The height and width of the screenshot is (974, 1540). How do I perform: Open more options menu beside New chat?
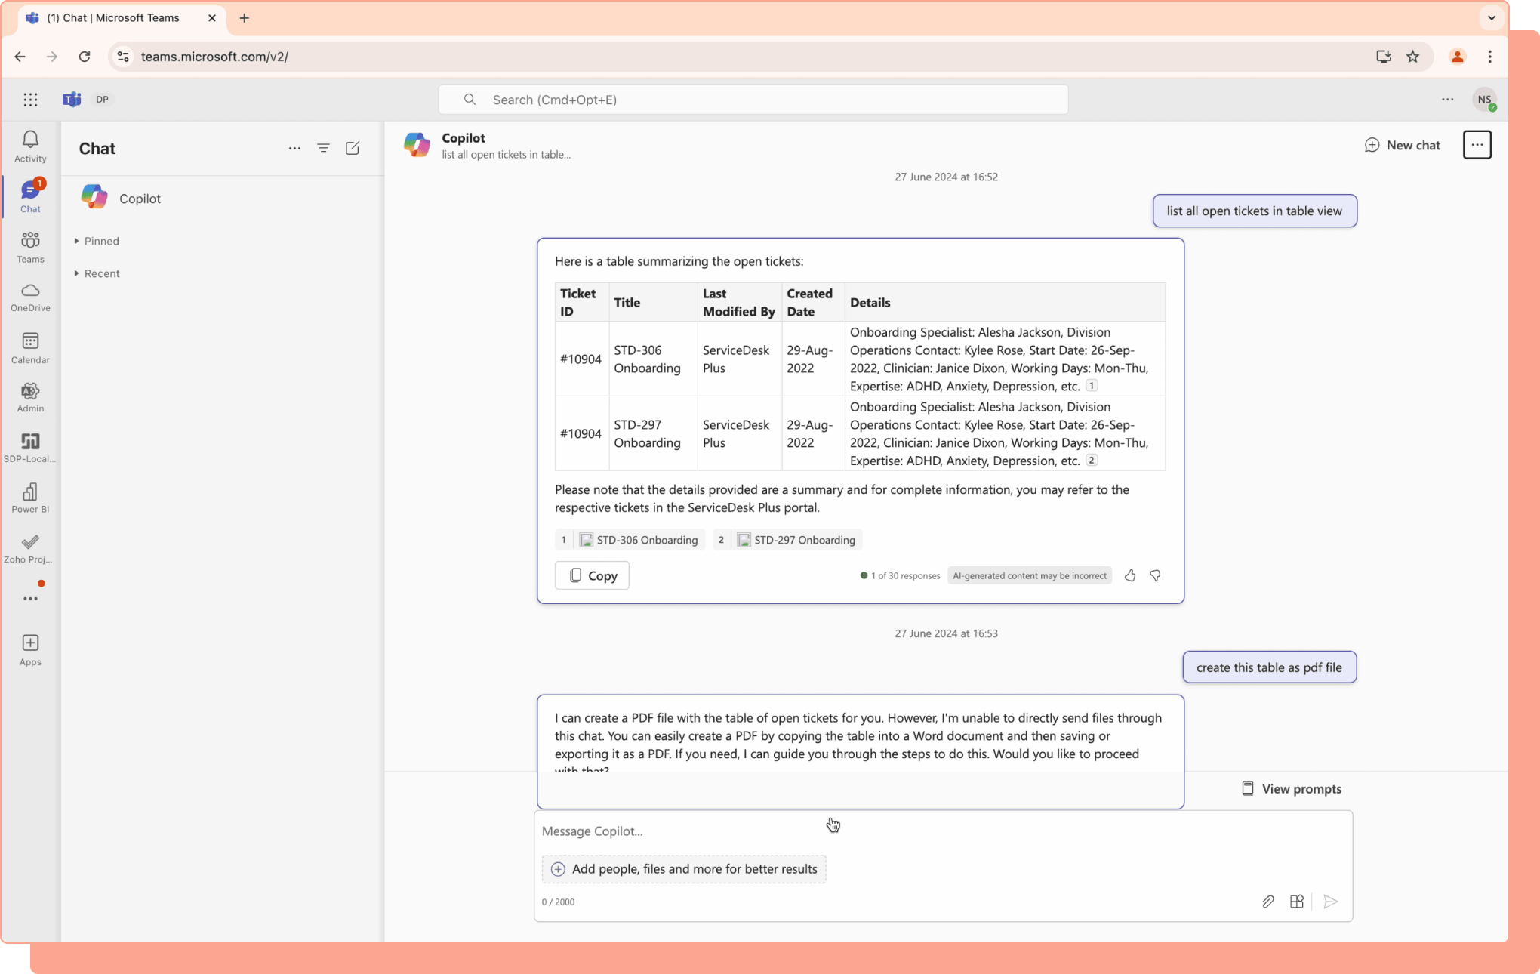1477,145
